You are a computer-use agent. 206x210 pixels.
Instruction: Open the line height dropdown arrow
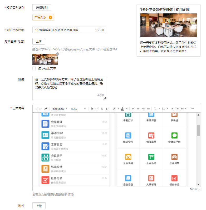186,109
